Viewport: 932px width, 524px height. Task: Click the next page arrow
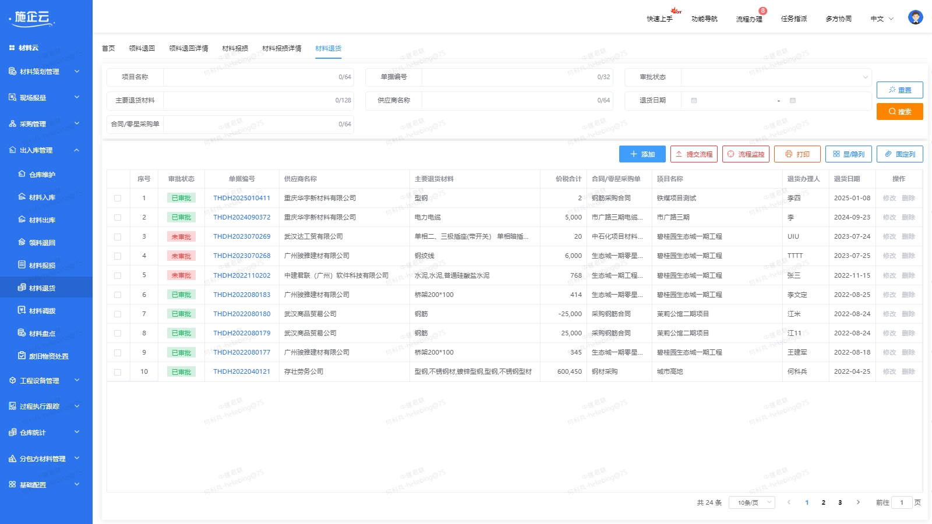coord(857,502)
